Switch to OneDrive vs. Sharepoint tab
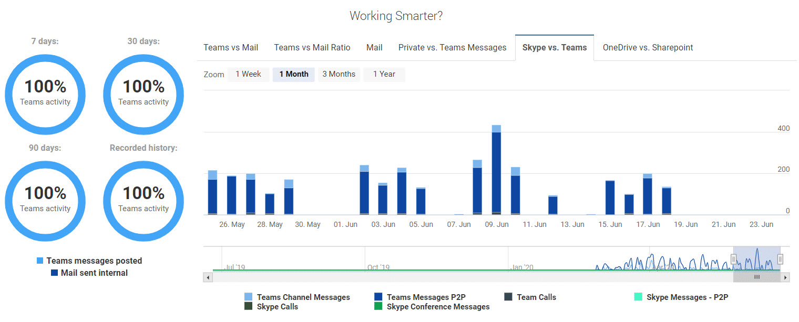This screenshot has height=322, width=799. tap(648, 48)
